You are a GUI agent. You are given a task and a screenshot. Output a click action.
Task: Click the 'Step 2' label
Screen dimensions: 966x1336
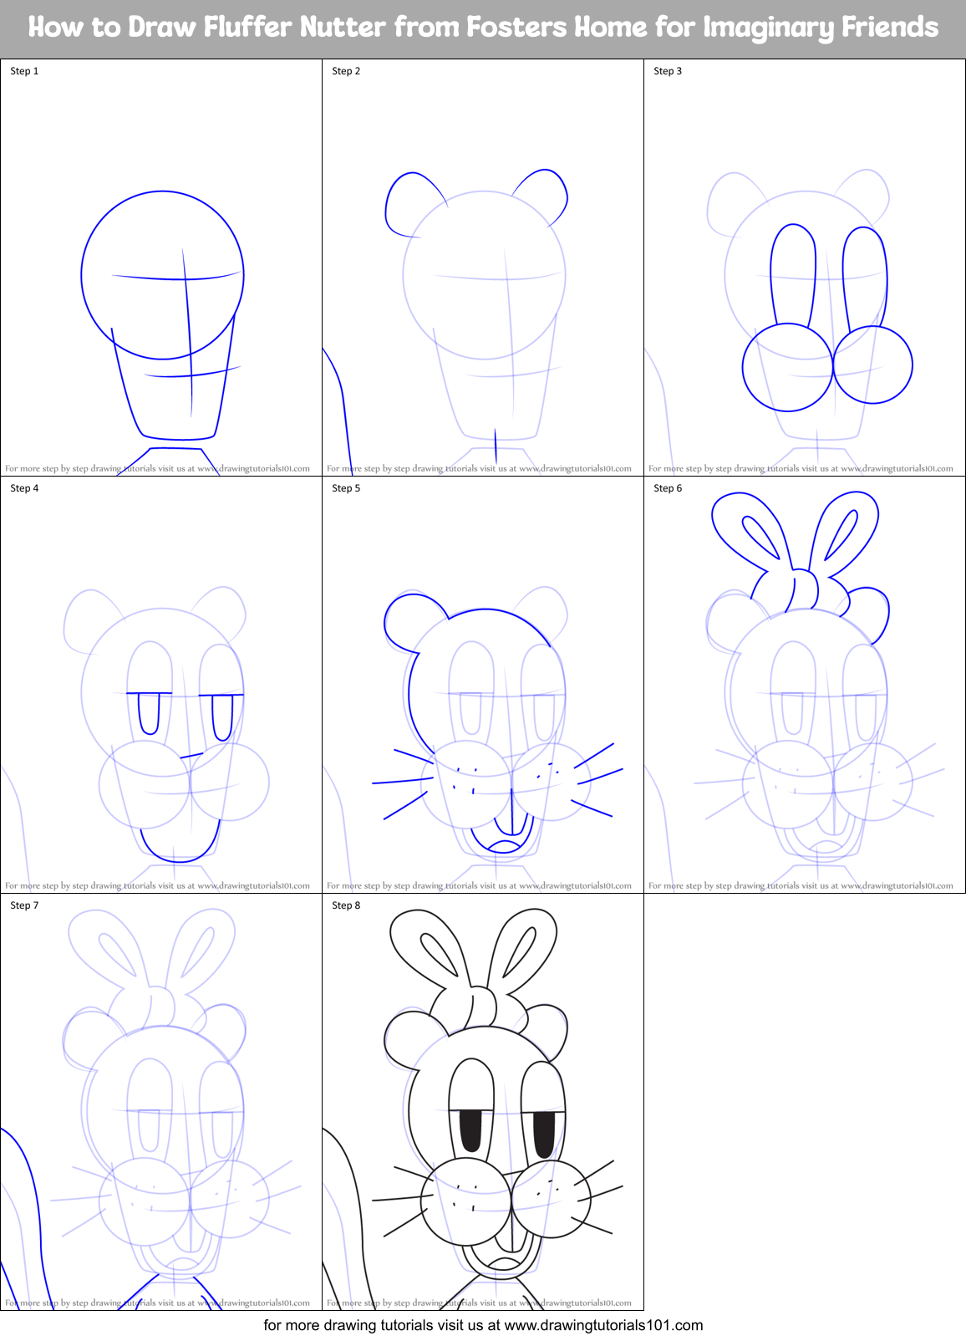pos(346,71)
